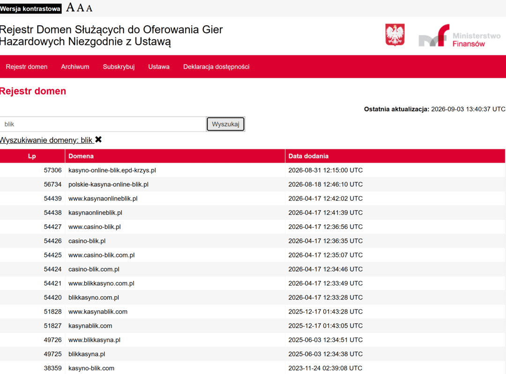This screenshot has height=374, width=506.
Task: Click row number 57306
Action: coord(52,170)
